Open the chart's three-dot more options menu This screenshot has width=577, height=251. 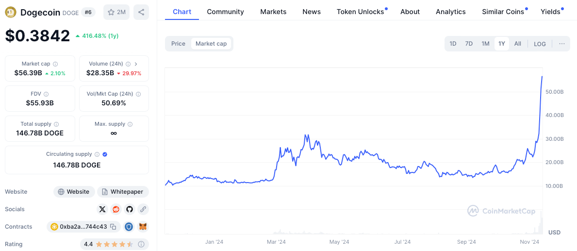point(562,44)
